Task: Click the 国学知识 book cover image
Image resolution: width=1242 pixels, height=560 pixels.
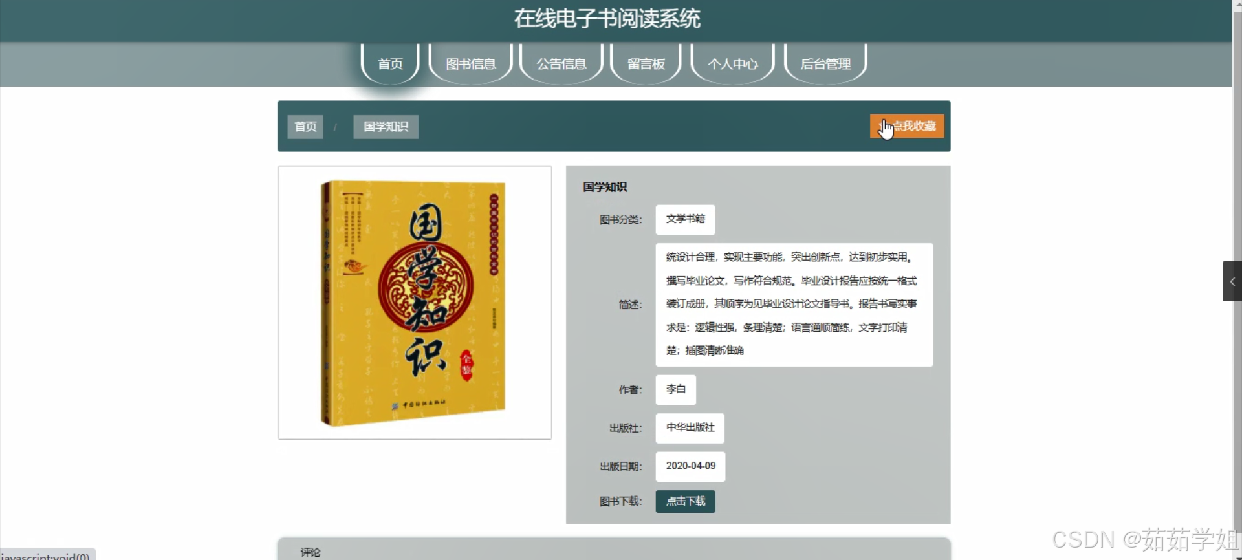Action: (x=415, y=303)
